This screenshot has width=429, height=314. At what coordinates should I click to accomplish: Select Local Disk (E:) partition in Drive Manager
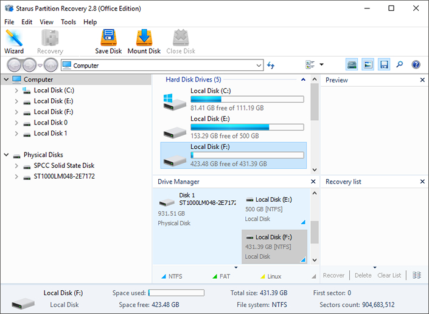(x=274, y=209)
